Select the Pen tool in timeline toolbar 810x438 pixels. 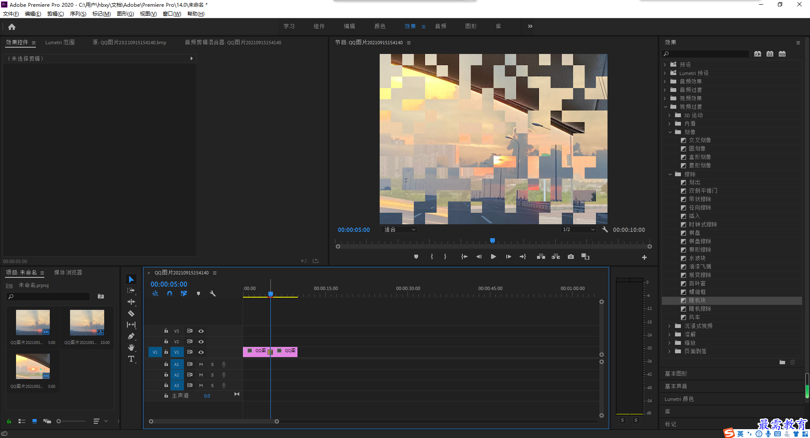point(131,336)
